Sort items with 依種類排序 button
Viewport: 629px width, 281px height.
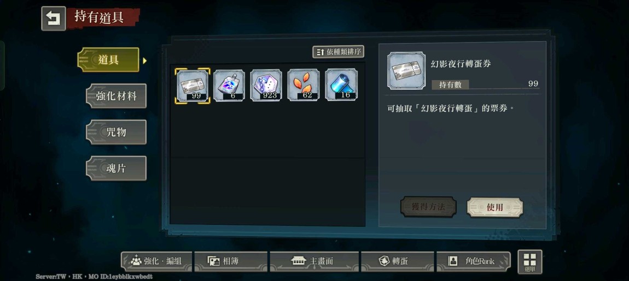tap(338, 52)
